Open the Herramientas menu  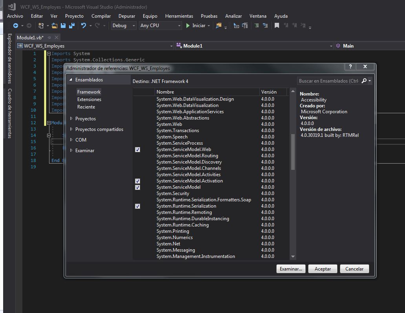[x=179, y=16]
